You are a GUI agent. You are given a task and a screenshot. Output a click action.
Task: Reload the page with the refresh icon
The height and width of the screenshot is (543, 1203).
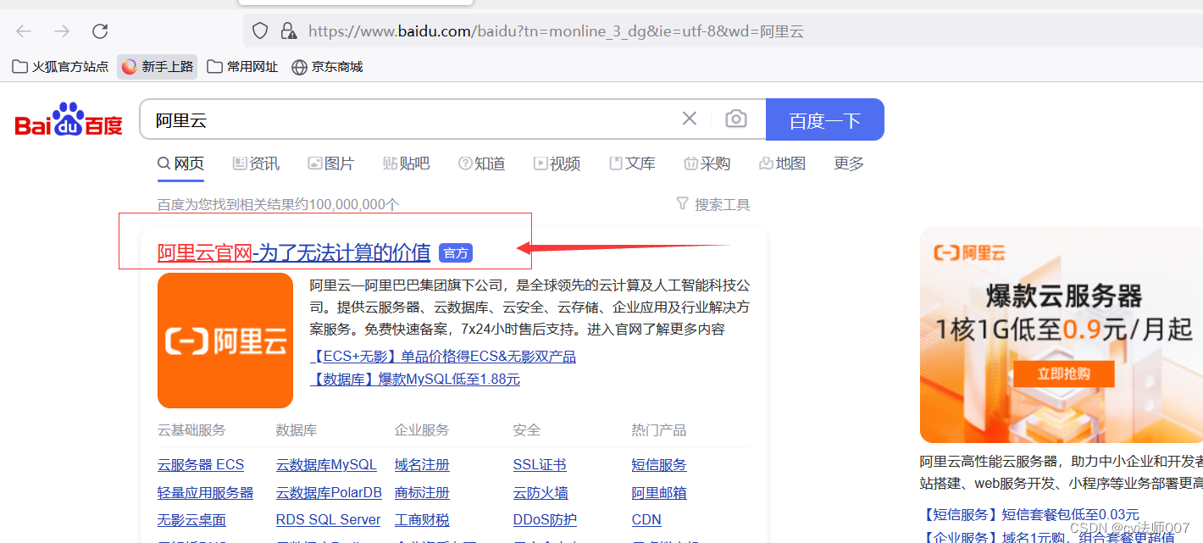[100, 31]
